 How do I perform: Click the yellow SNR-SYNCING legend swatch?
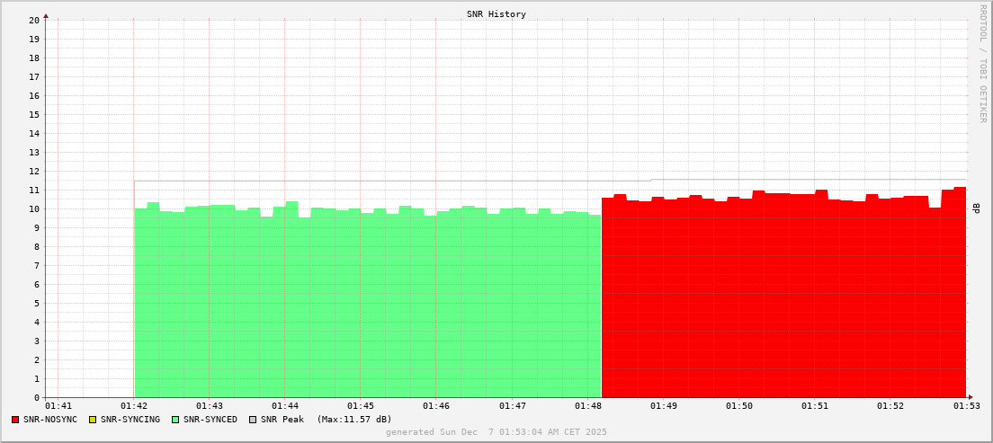[x=92, y=420]
